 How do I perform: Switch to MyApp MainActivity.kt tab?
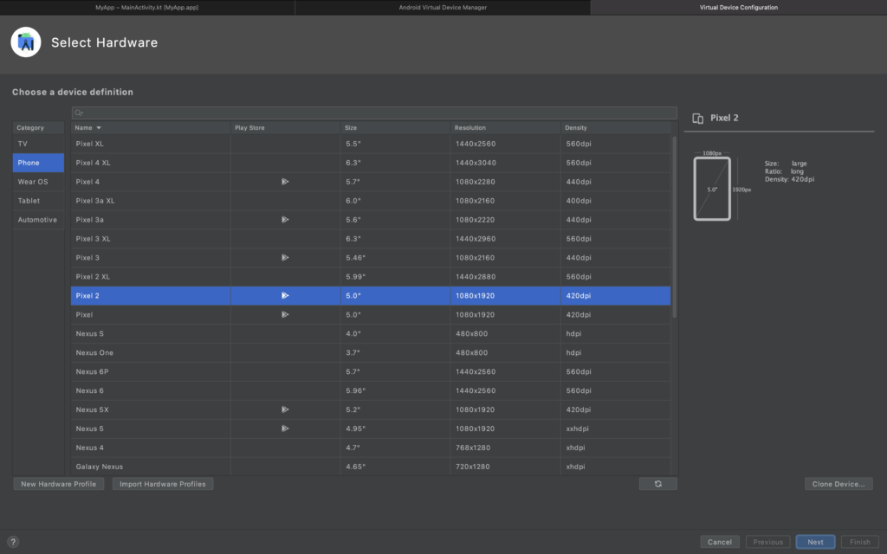[147, 7]
